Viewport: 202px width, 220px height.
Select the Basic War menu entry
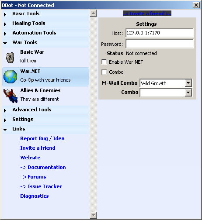[x=45, y=57]
